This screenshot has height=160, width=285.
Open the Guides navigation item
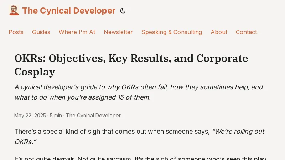[41, 32]
